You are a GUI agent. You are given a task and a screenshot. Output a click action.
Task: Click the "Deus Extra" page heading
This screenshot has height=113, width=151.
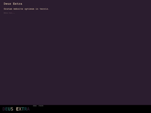click(x=13, y=4)
